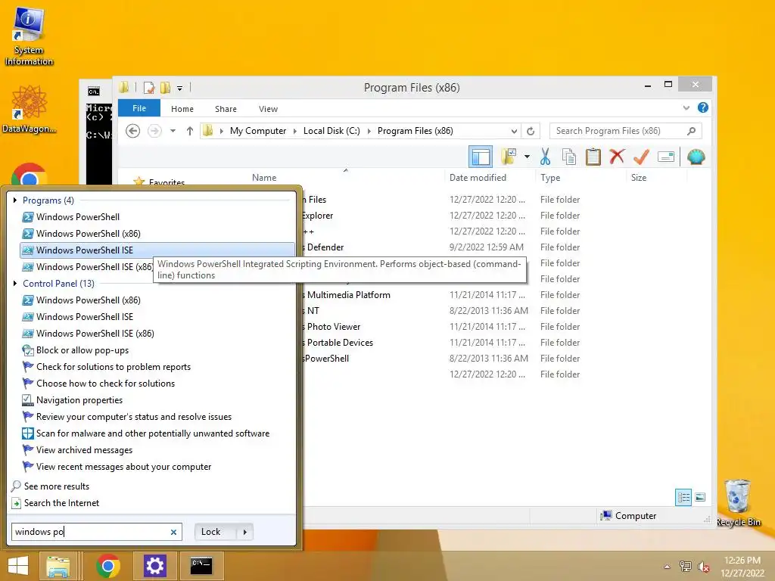Open the File tab
775x581 pixels.
(139, 108)
